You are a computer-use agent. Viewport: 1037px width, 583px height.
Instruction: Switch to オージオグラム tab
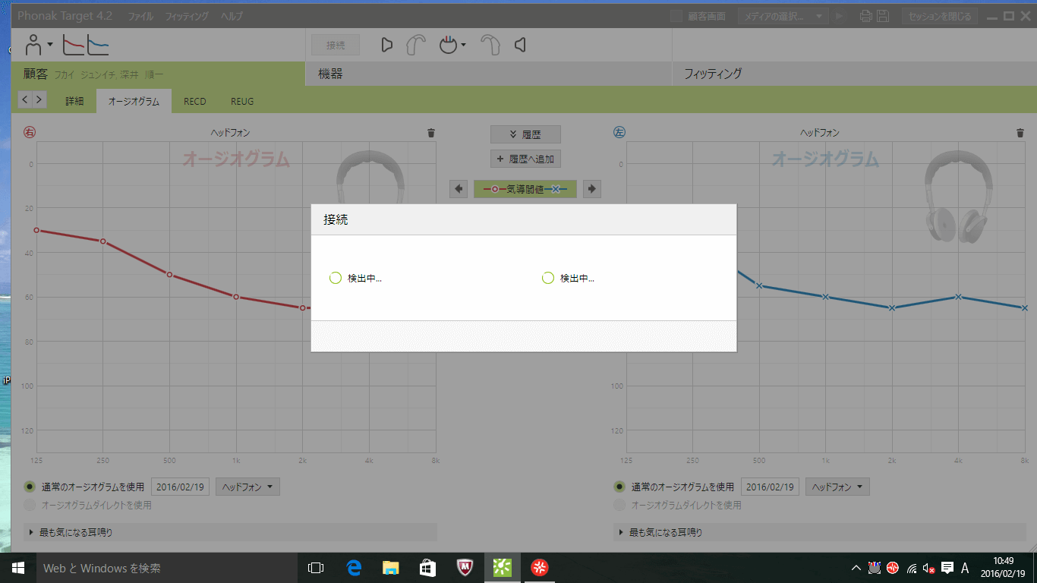tap(134, 101)
